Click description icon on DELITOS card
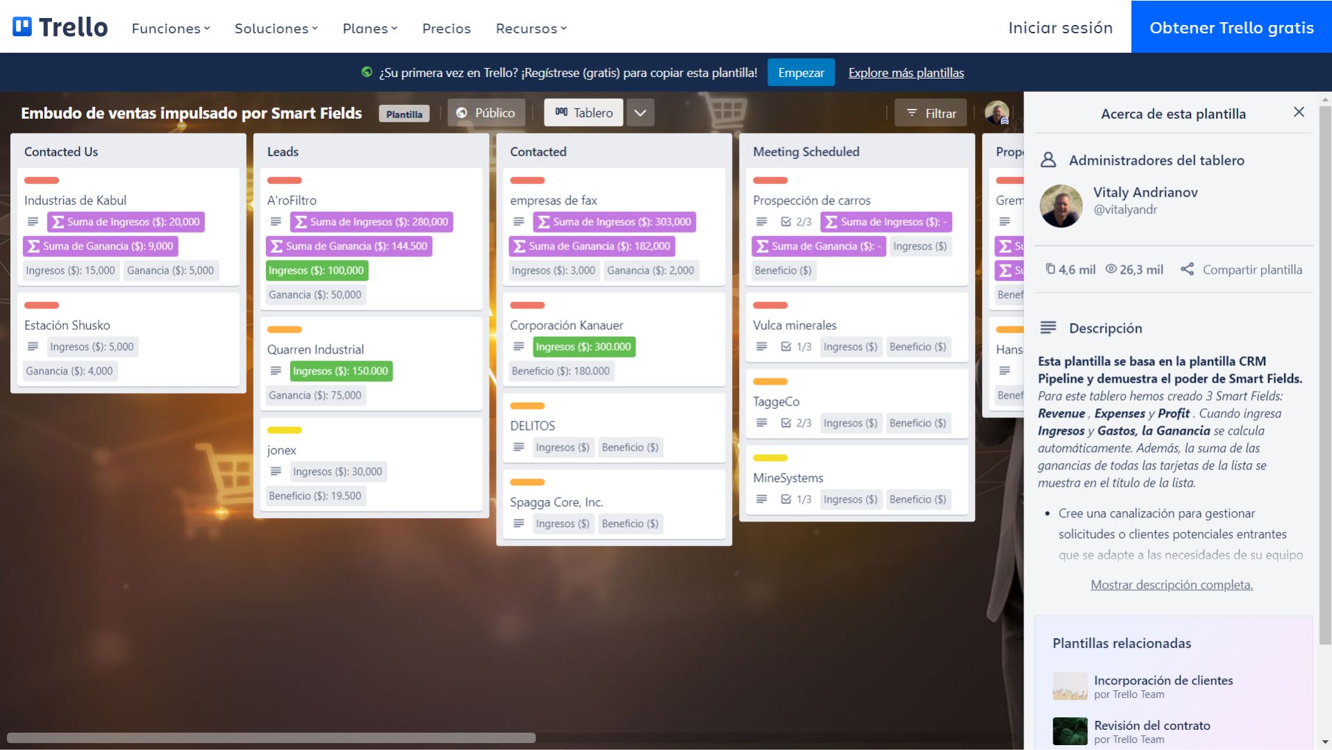This screenshot has height=750, width=1332. coord(519,447)
